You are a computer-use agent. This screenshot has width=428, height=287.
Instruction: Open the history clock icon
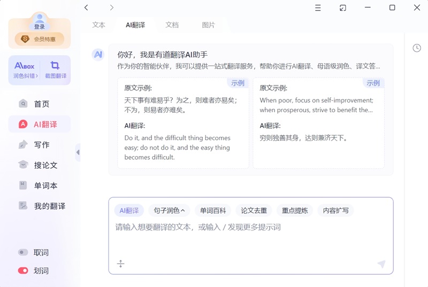point(417,48)
